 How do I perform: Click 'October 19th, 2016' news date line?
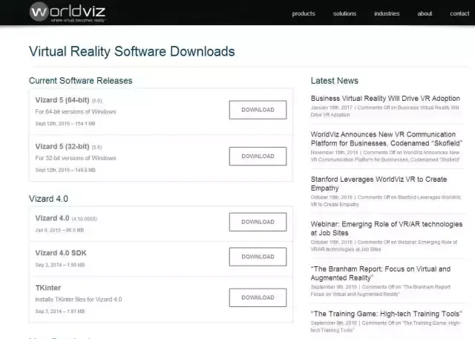386,201
